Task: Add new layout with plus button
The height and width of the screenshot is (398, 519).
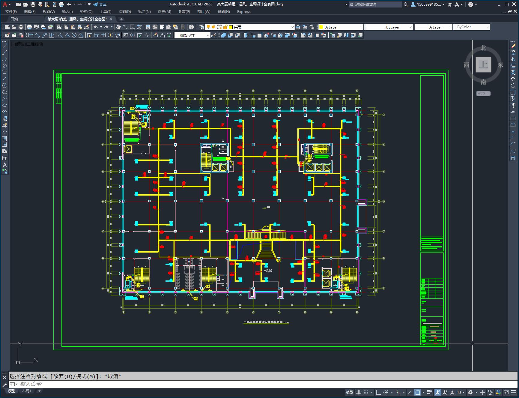Action: click(39, 391)
